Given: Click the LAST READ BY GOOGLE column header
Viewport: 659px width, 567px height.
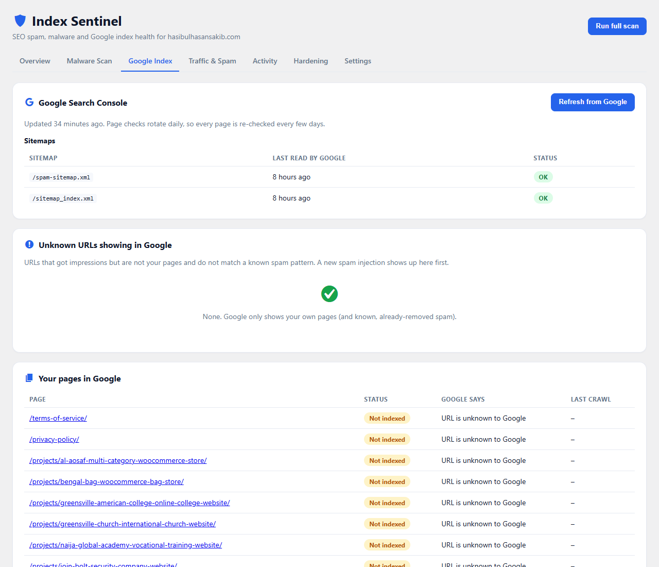Looking at the screenshot, I should [x=309, y=158].
